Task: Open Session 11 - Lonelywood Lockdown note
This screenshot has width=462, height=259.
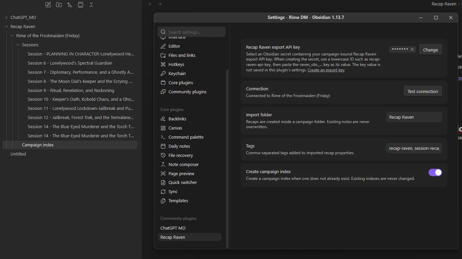Action: (81, 109)
